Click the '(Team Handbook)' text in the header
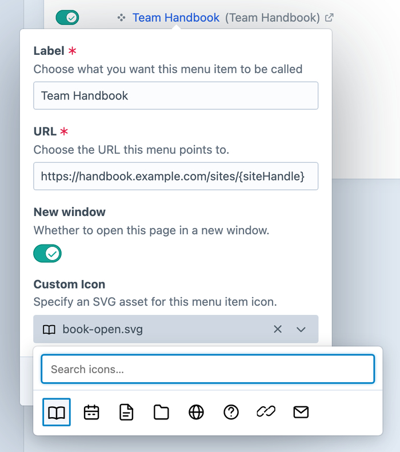This screenshot has width=400, height=452. click(273, 18)
